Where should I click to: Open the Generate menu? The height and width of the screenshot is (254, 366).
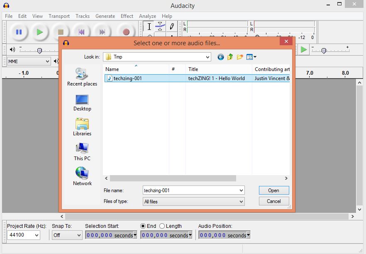[105, 16]
